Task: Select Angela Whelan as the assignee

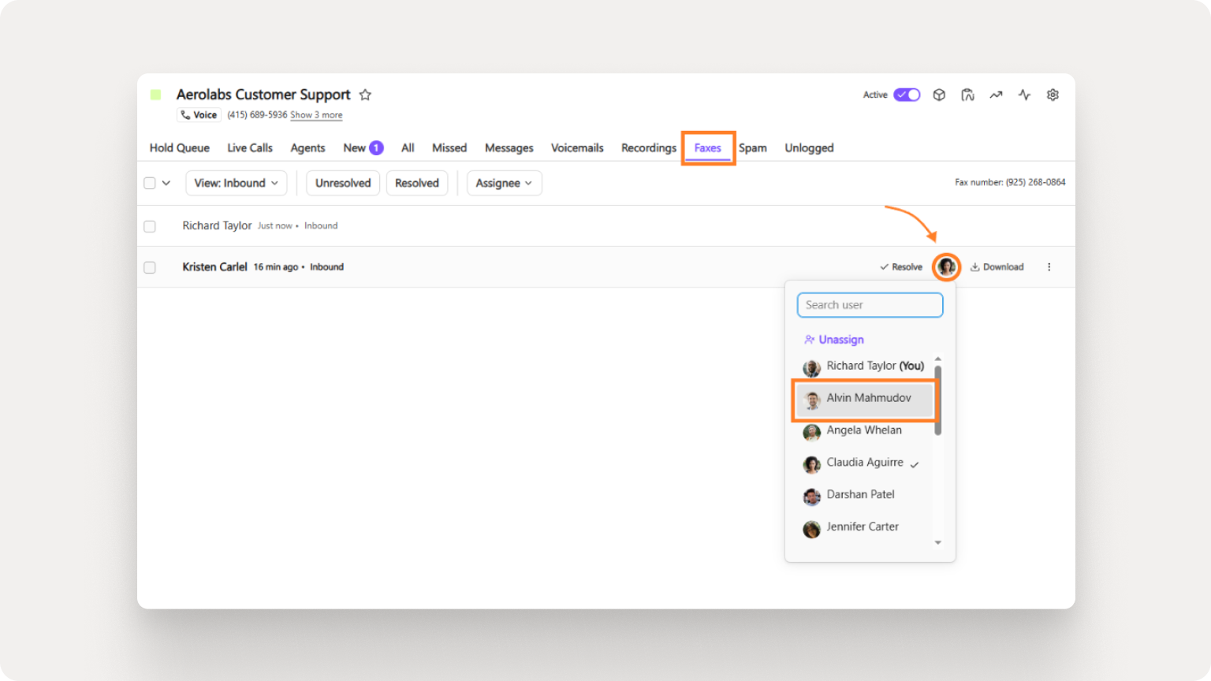Action: (864, 430)
